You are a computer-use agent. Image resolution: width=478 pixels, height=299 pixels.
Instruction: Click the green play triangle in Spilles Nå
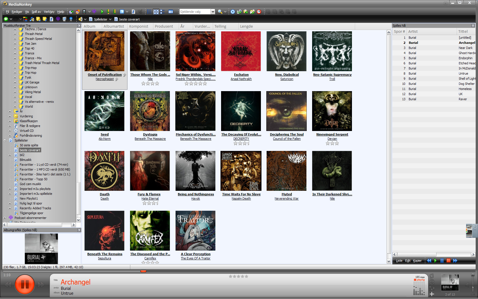click(435, 261)
